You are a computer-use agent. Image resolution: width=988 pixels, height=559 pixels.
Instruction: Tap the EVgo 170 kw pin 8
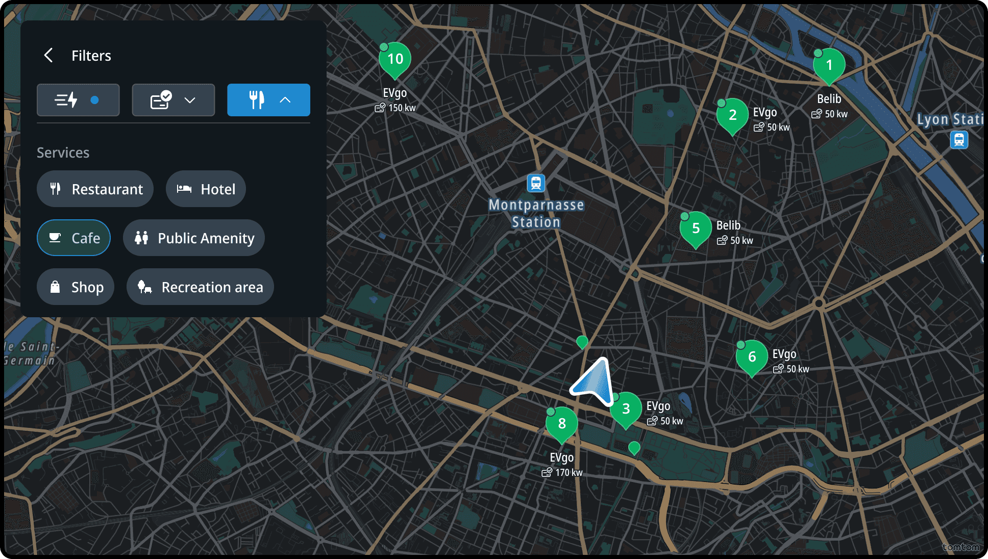[x=561, y=424]
